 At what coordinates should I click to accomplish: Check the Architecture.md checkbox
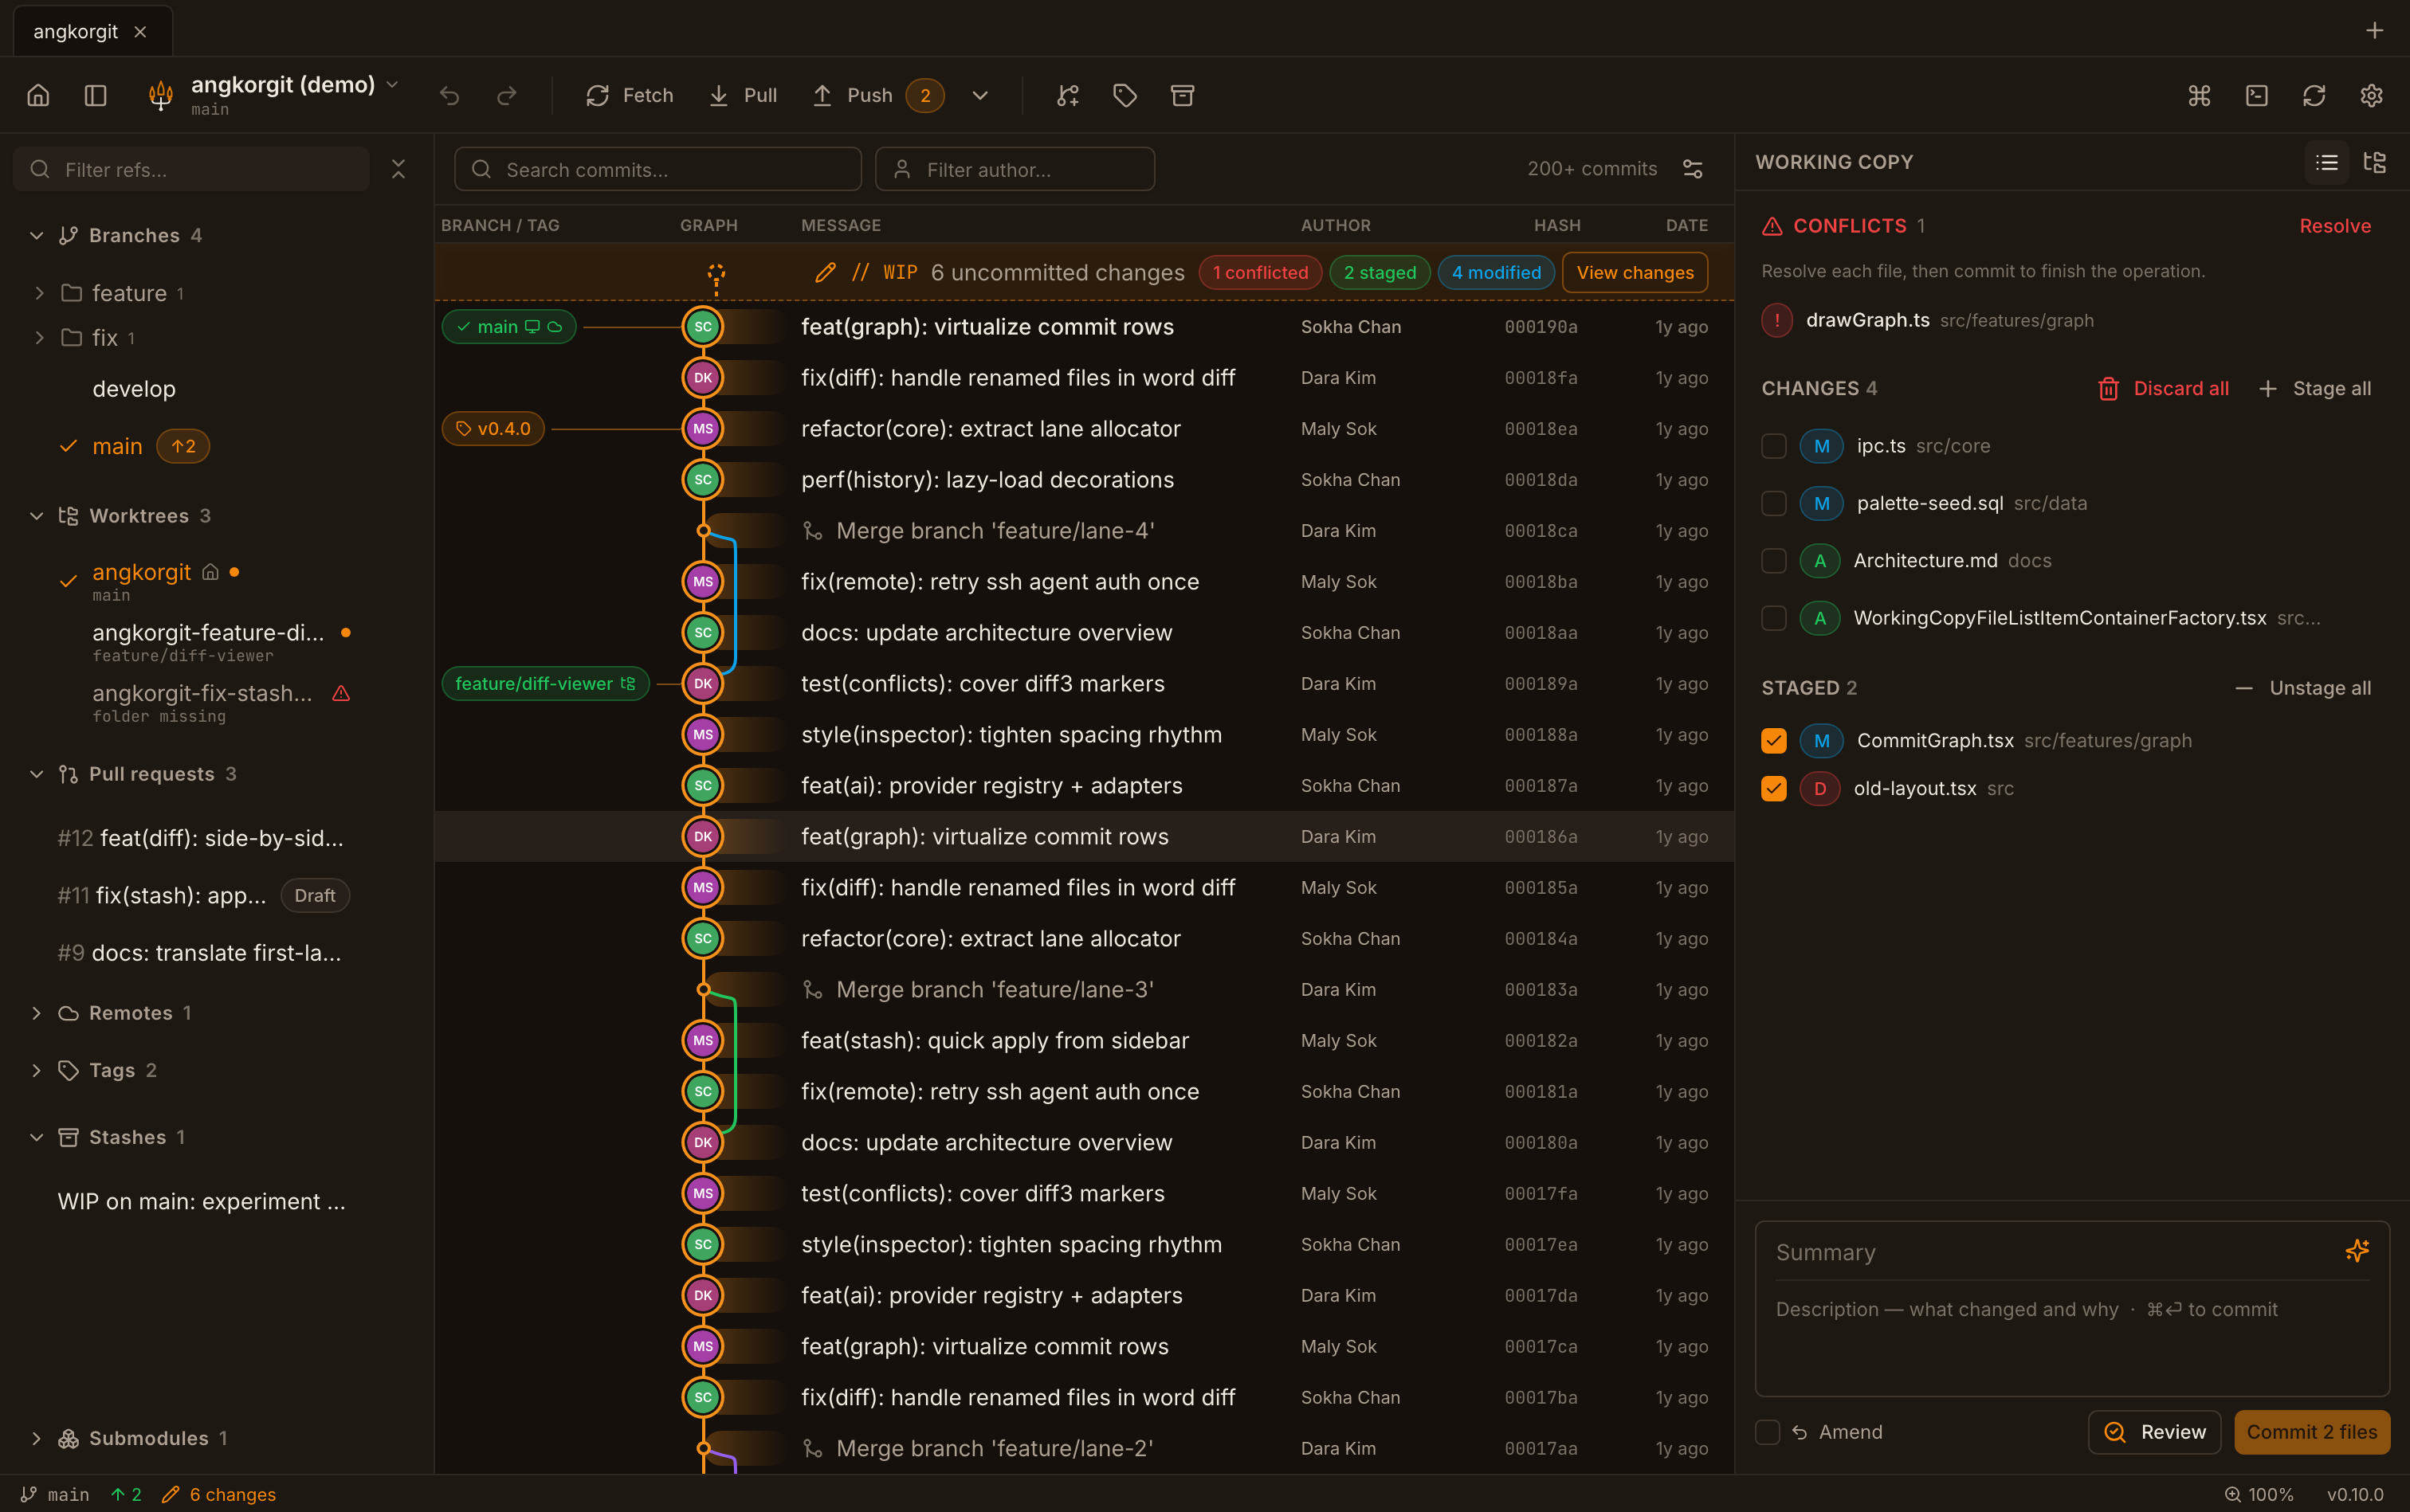[1774, 560]
